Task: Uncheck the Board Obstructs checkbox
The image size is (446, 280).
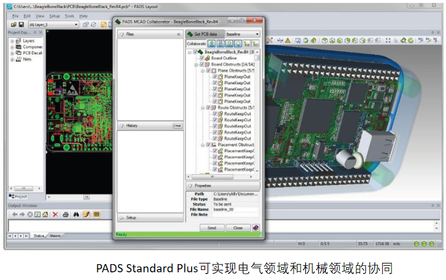Action: click(202, 64)
